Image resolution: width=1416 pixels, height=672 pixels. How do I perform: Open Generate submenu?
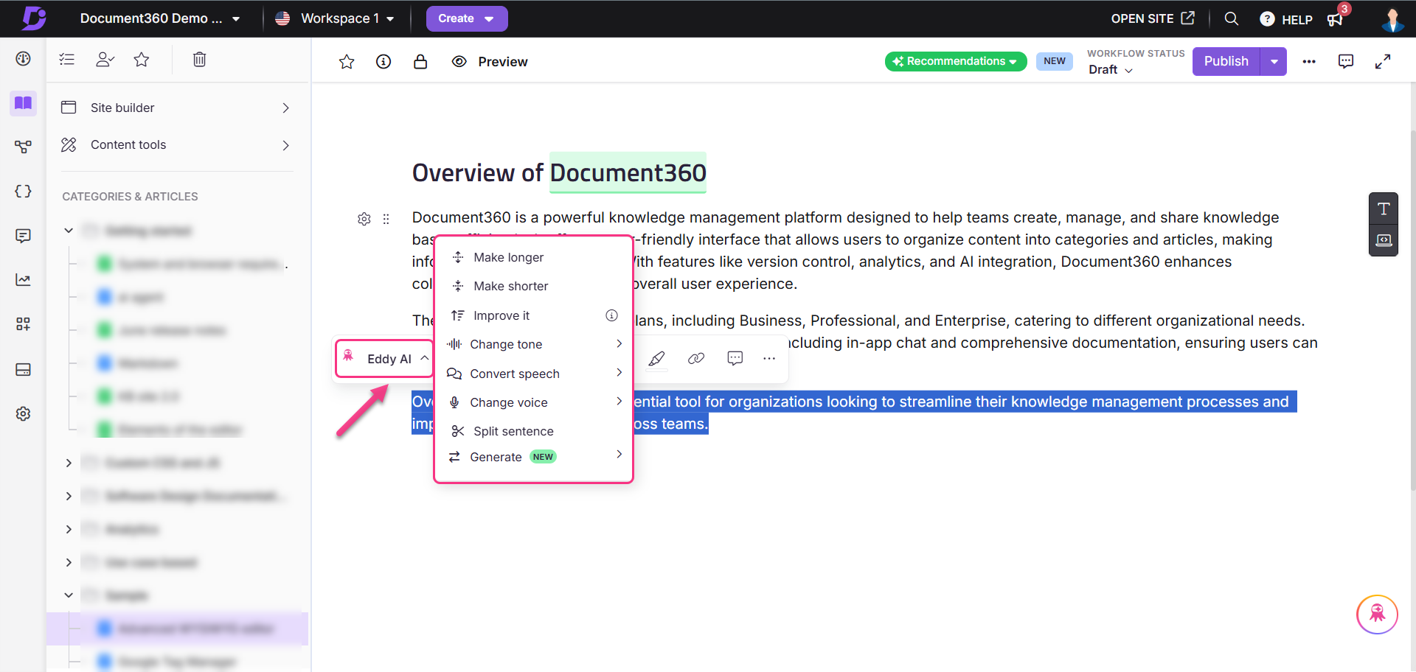tap(533, 457)
